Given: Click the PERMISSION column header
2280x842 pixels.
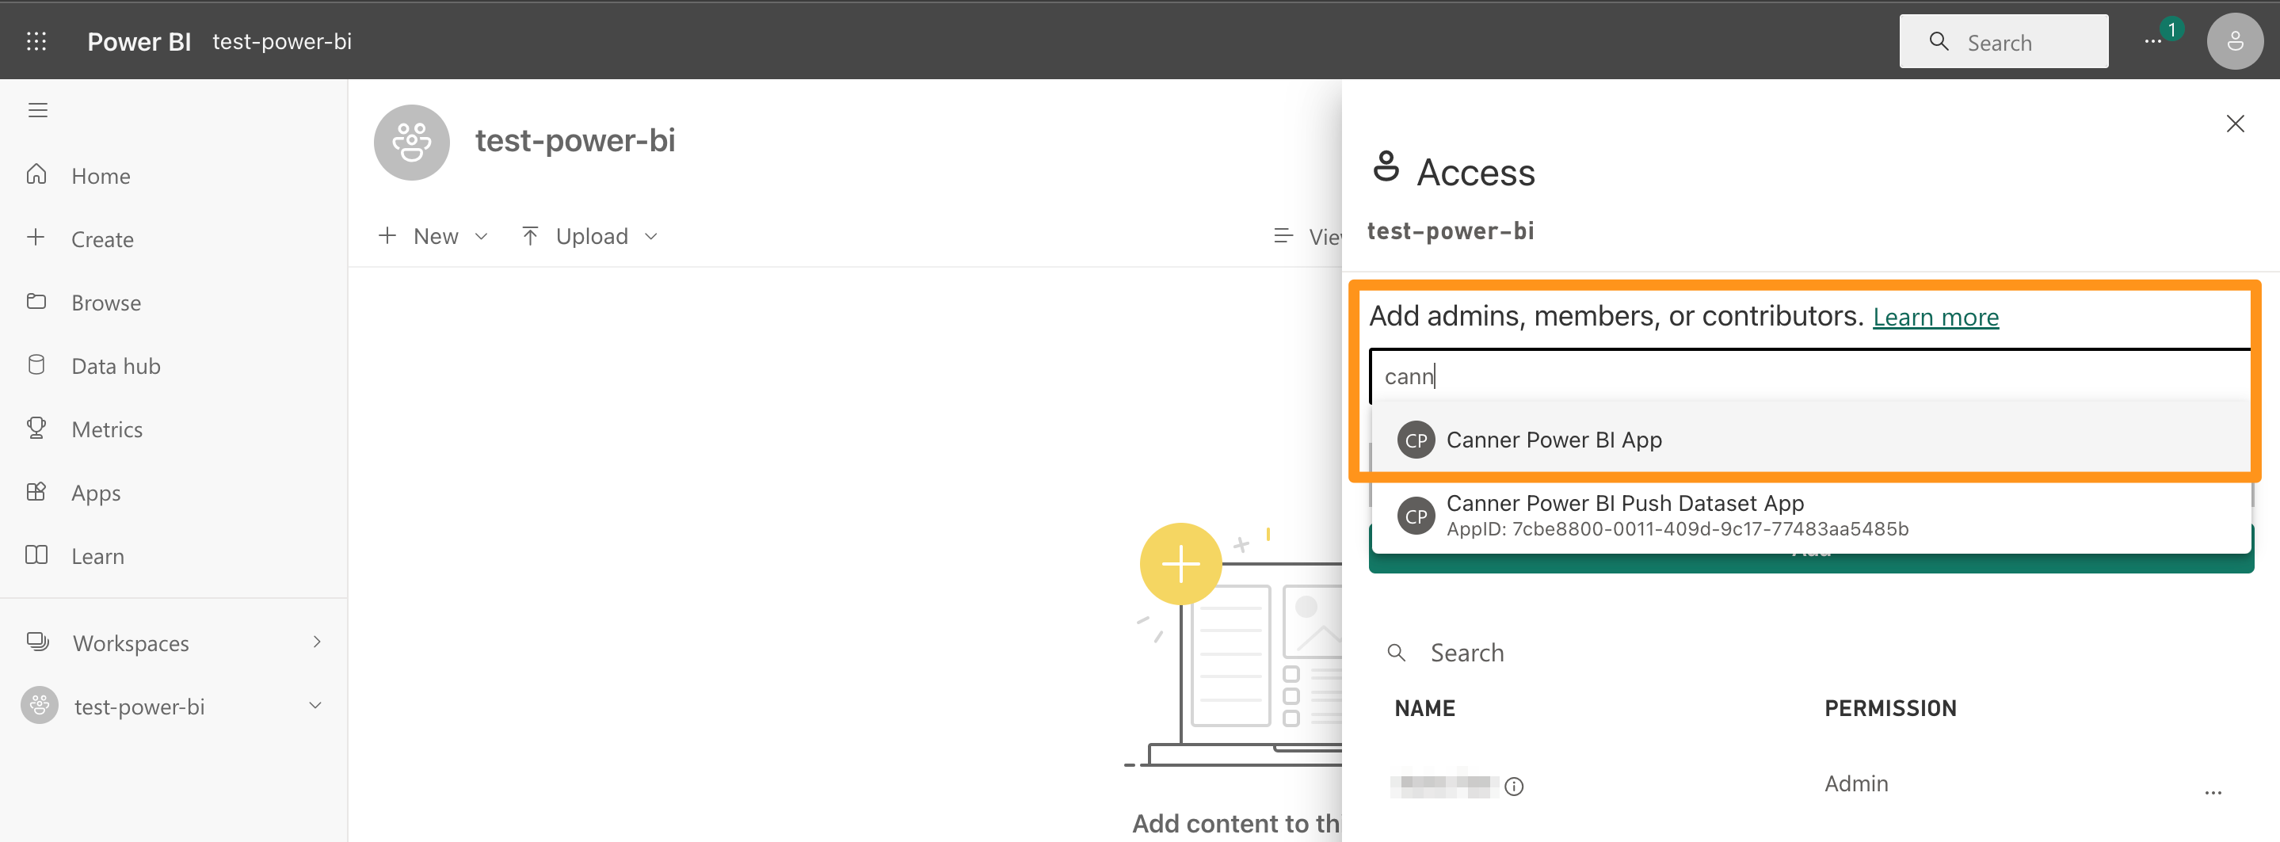Looking at the screenshot, I should tap(1889, 707).
